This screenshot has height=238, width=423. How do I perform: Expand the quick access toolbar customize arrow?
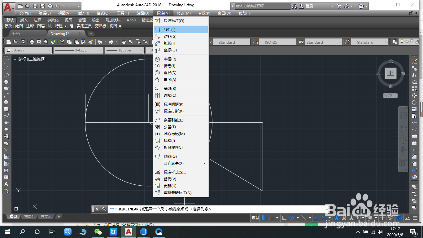(x=79, y=6)
